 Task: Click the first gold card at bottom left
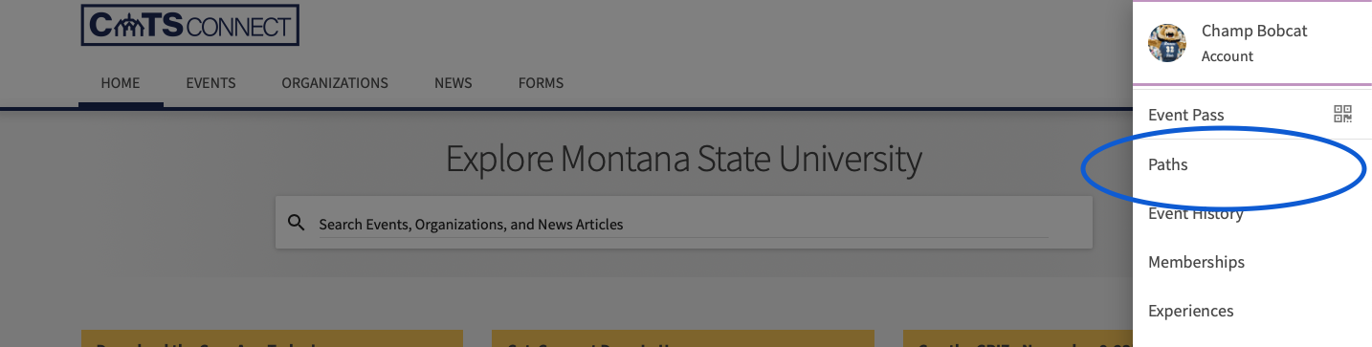273,339
